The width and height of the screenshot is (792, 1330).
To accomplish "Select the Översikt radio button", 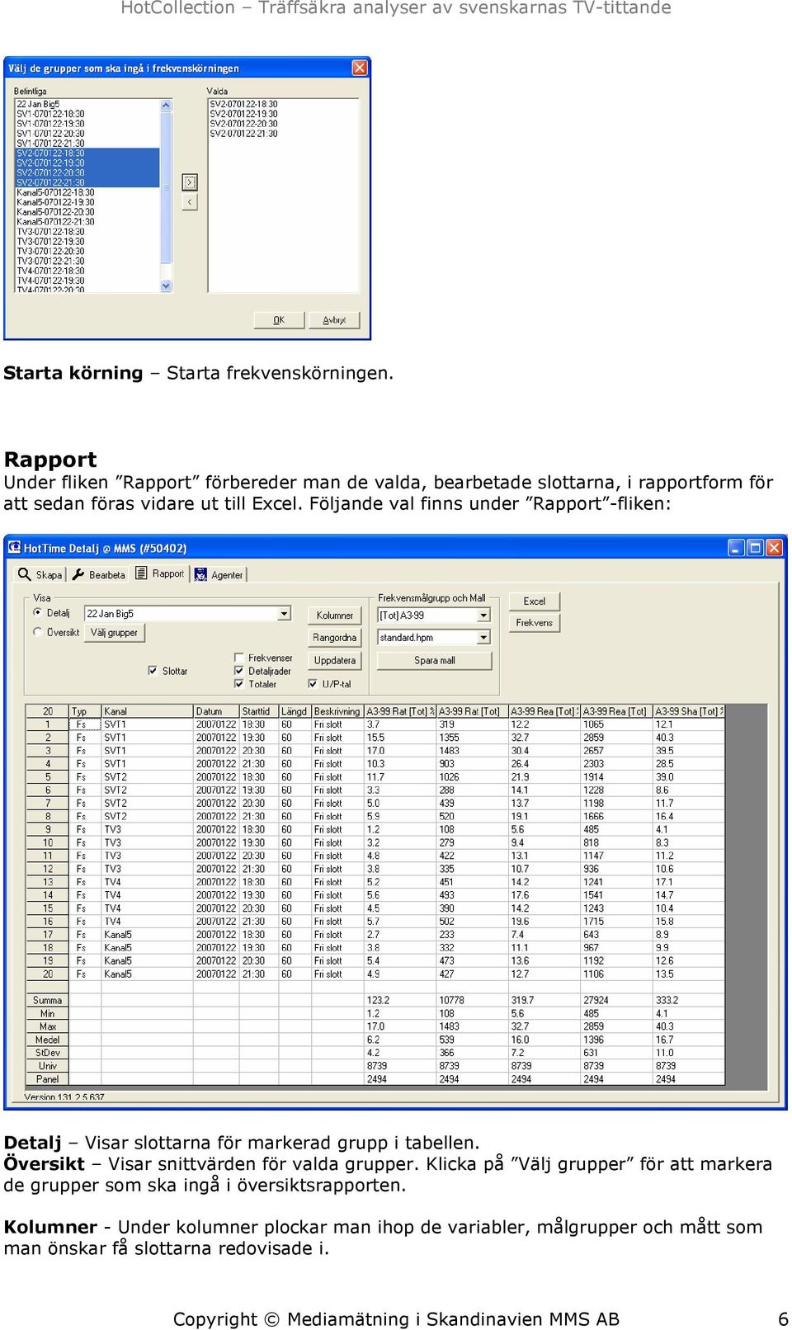I will coord(37,632).
